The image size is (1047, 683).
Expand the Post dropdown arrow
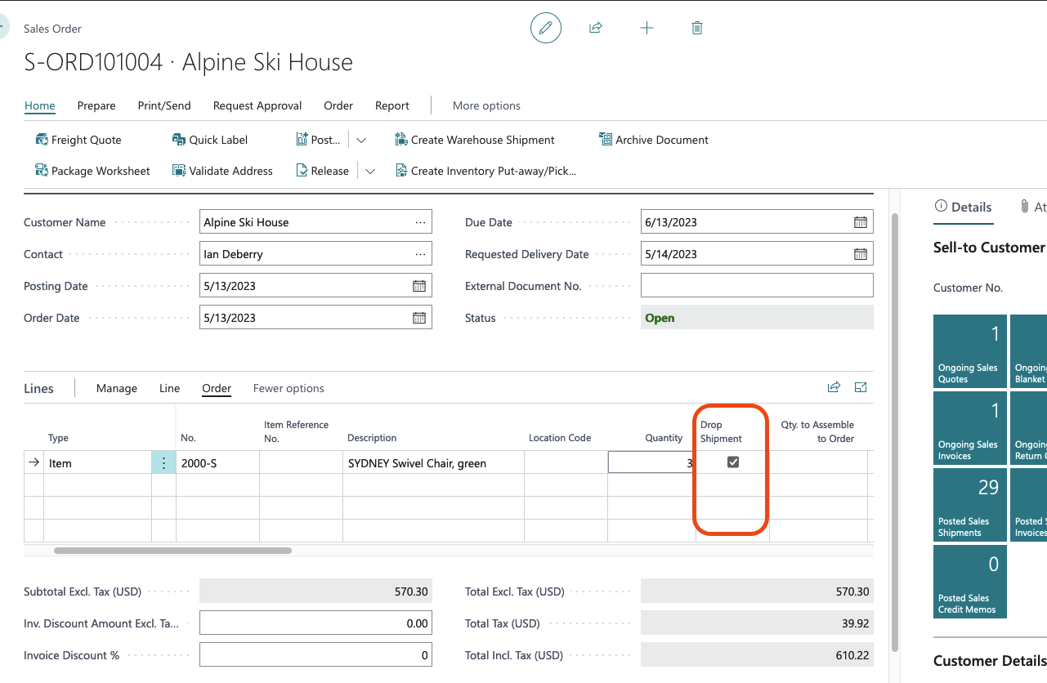pos(361,141)
